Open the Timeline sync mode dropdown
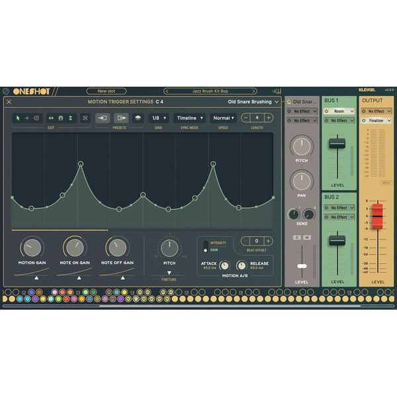 190,118
